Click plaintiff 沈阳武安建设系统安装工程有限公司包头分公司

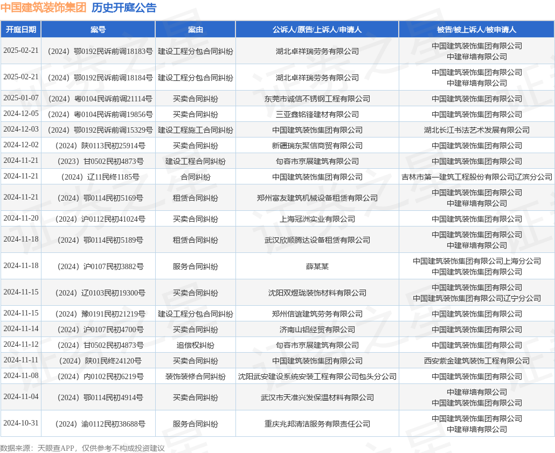317,376
